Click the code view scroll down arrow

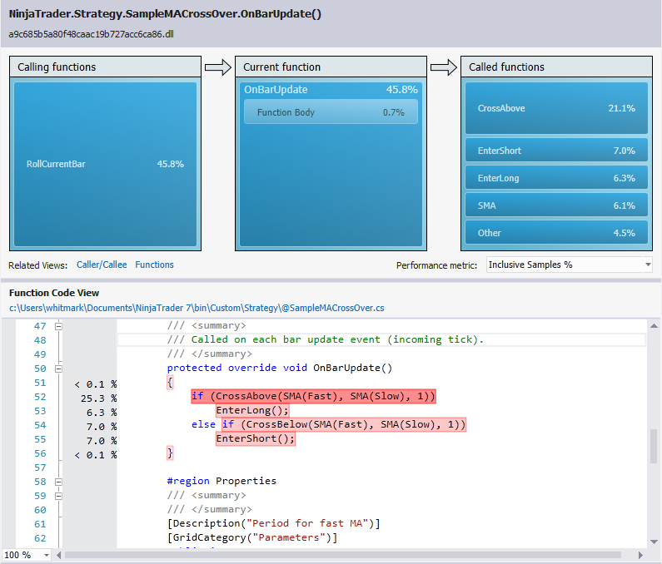click(654, 542)
